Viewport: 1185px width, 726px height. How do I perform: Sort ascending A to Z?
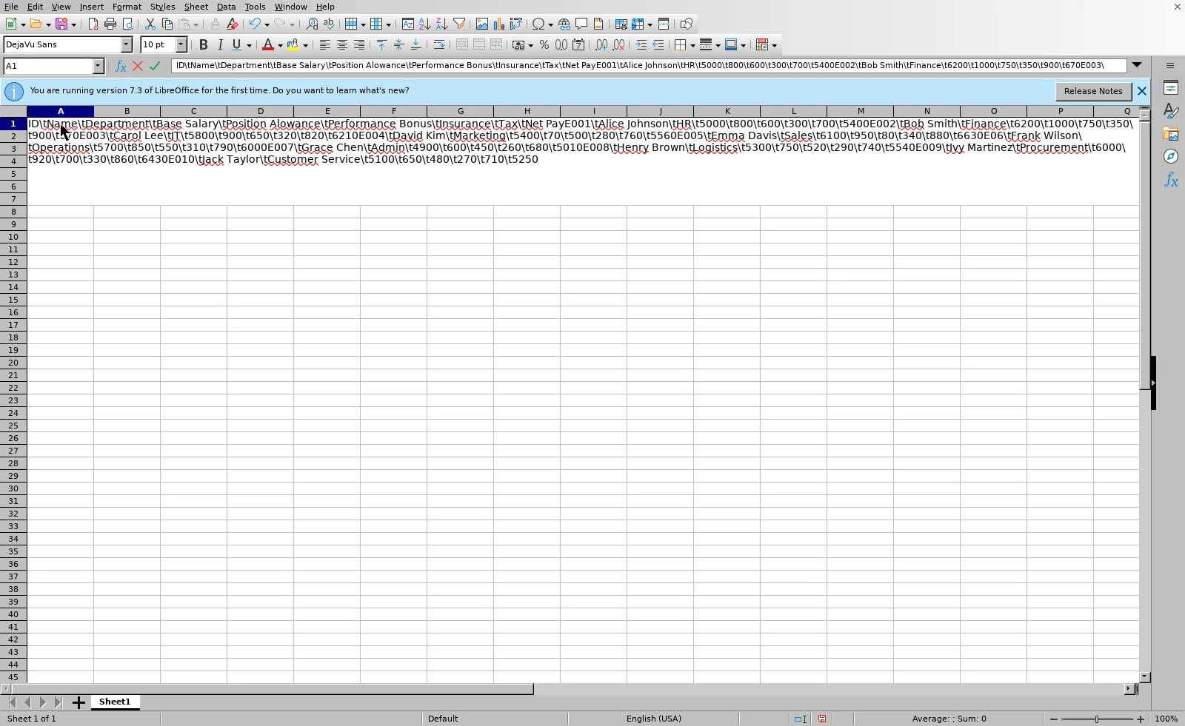[x=425, y=24]
